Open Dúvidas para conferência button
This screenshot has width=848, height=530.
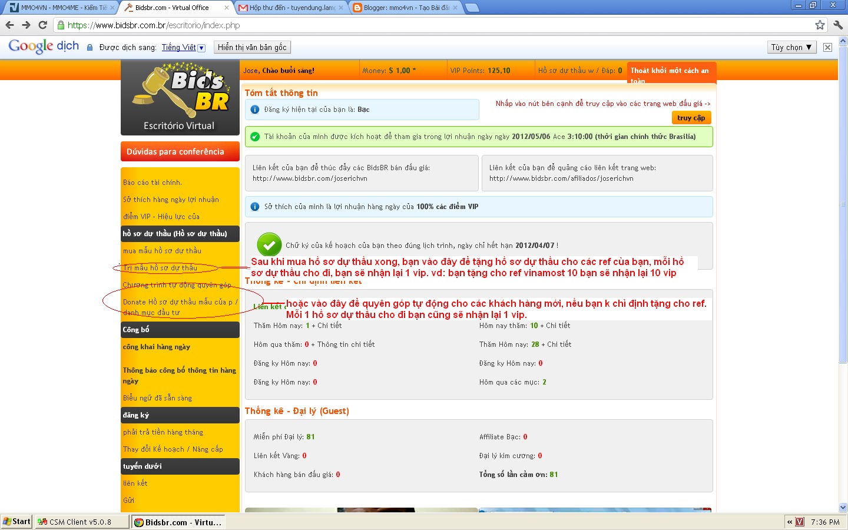click(180, 151)
